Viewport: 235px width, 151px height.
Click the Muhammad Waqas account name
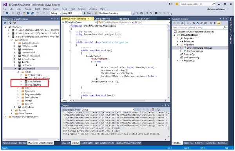(216, 9)
